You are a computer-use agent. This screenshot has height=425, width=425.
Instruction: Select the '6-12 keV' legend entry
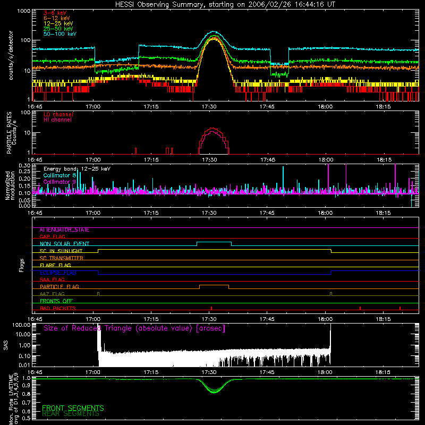click(57, 18)
